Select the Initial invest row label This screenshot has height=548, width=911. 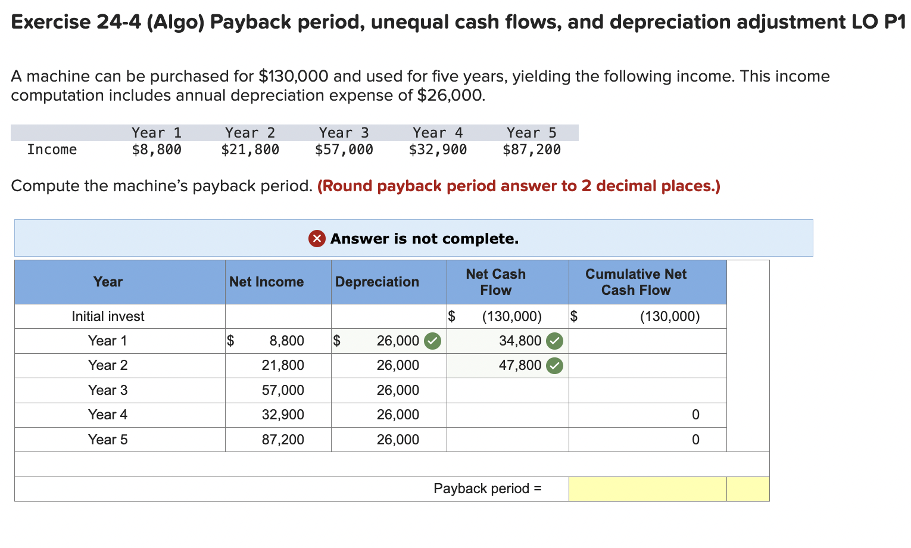108,316
